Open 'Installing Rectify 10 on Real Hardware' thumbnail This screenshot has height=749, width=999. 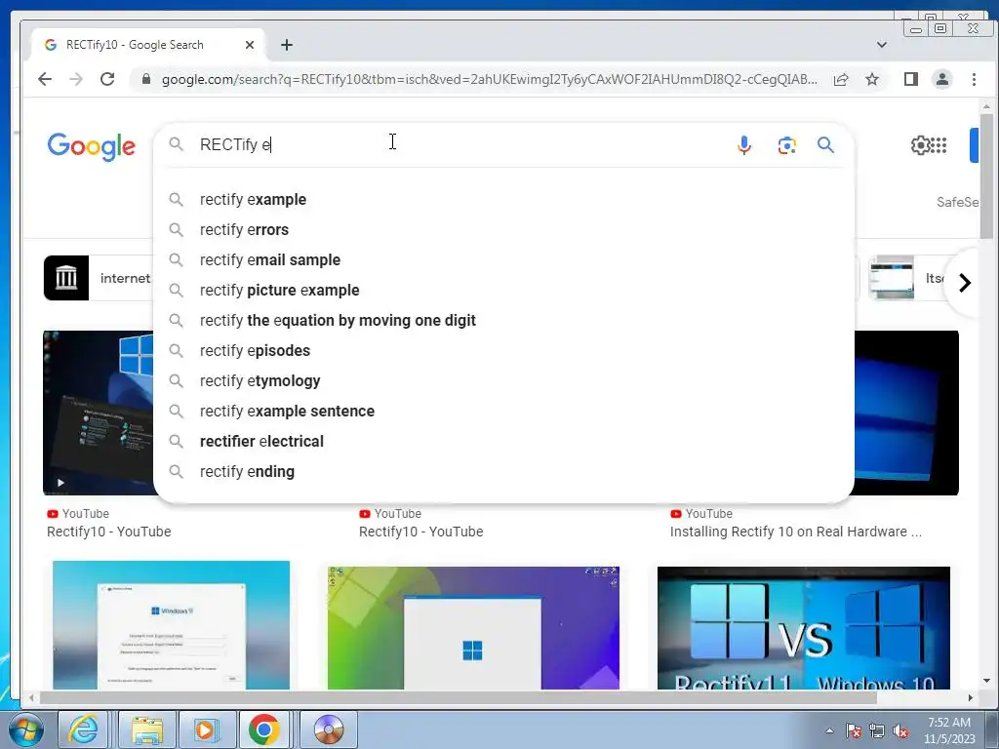coord(906,413)
